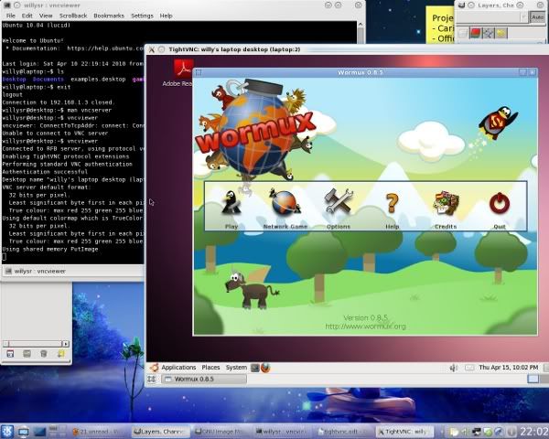549x439 pixels.
Task: Open File menu in Konsole
Action: (x=11, y=16)
